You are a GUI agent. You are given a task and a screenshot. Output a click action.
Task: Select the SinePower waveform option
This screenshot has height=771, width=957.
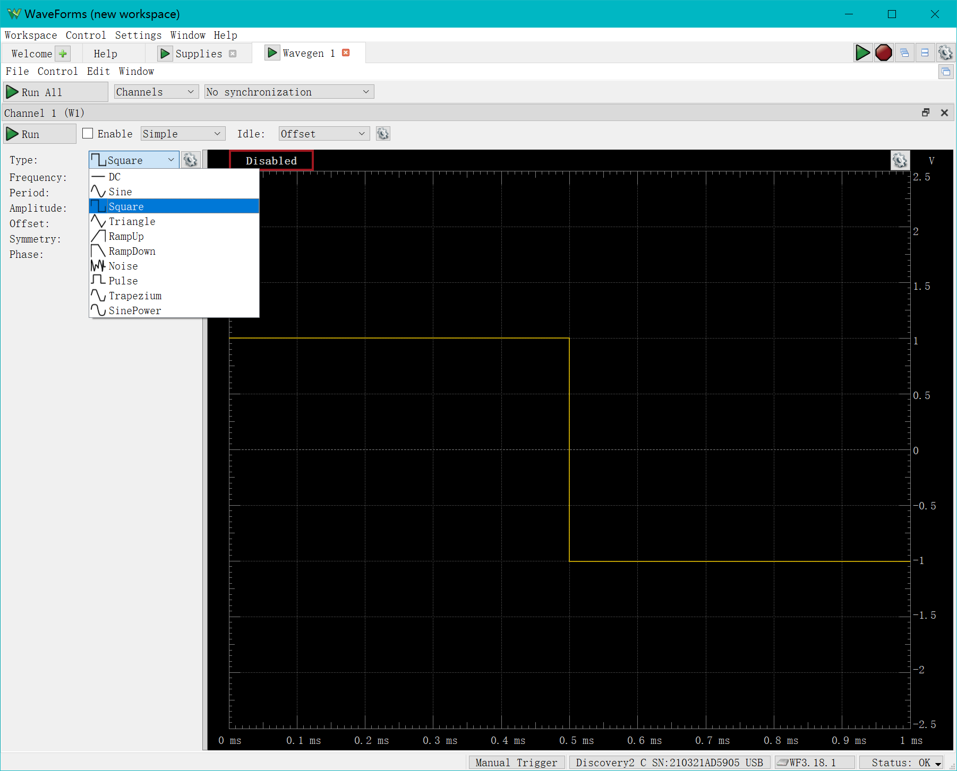coord(174,310)
